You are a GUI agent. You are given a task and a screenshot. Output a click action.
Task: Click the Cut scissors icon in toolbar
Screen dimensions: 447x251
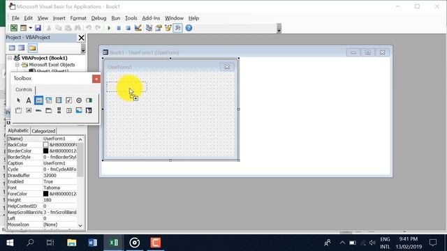tap(49, 28)
